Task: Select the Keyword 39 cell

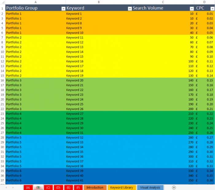Action: coord(99,171)
